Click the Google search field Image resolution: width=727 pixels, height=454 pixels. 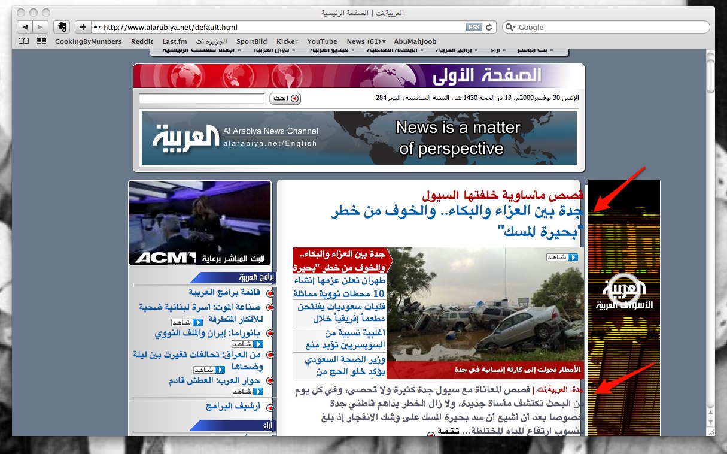pos(606,27)
